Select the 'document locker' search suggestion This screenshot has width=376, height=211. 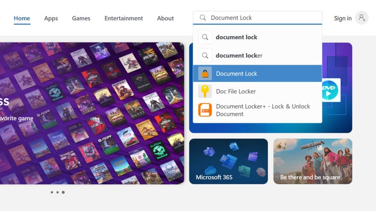pyautogui.click(x=257, y=55)
